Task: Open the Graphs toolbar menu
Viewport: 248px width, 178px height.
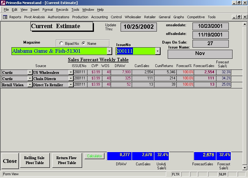Action: [x=179, y=17]
